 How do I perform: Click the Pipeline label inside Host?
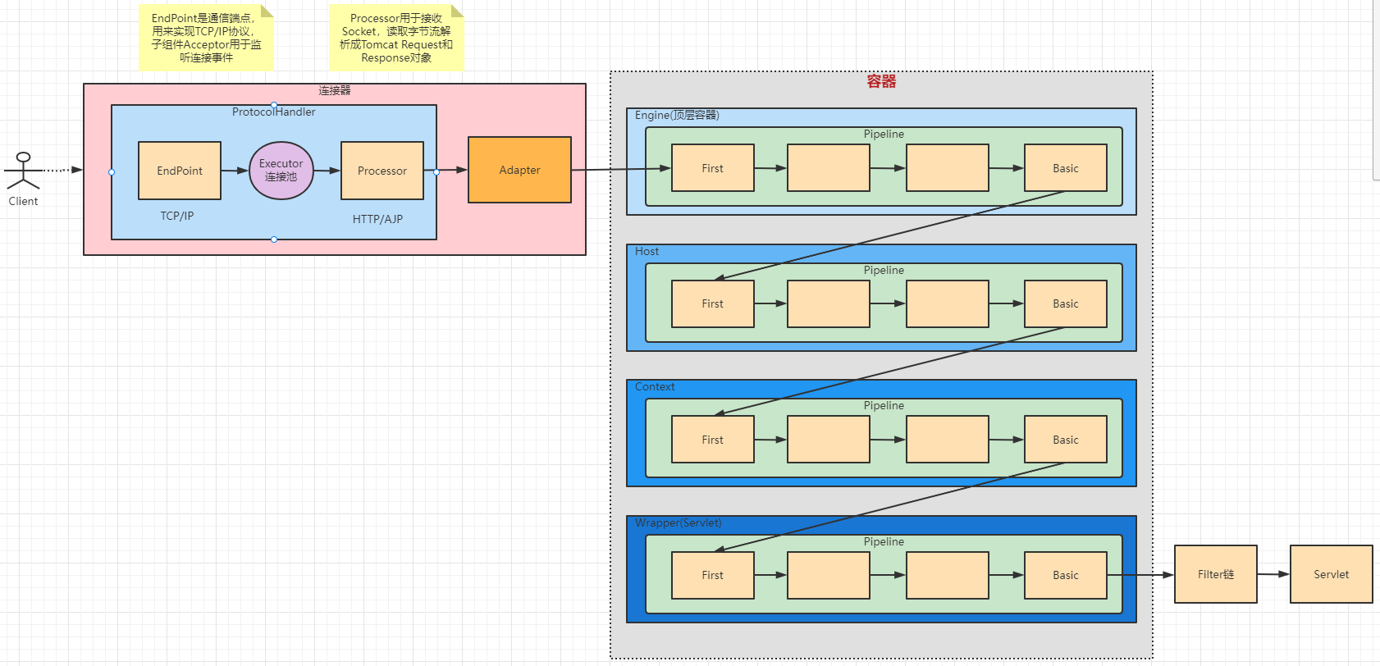click(884, 270)
